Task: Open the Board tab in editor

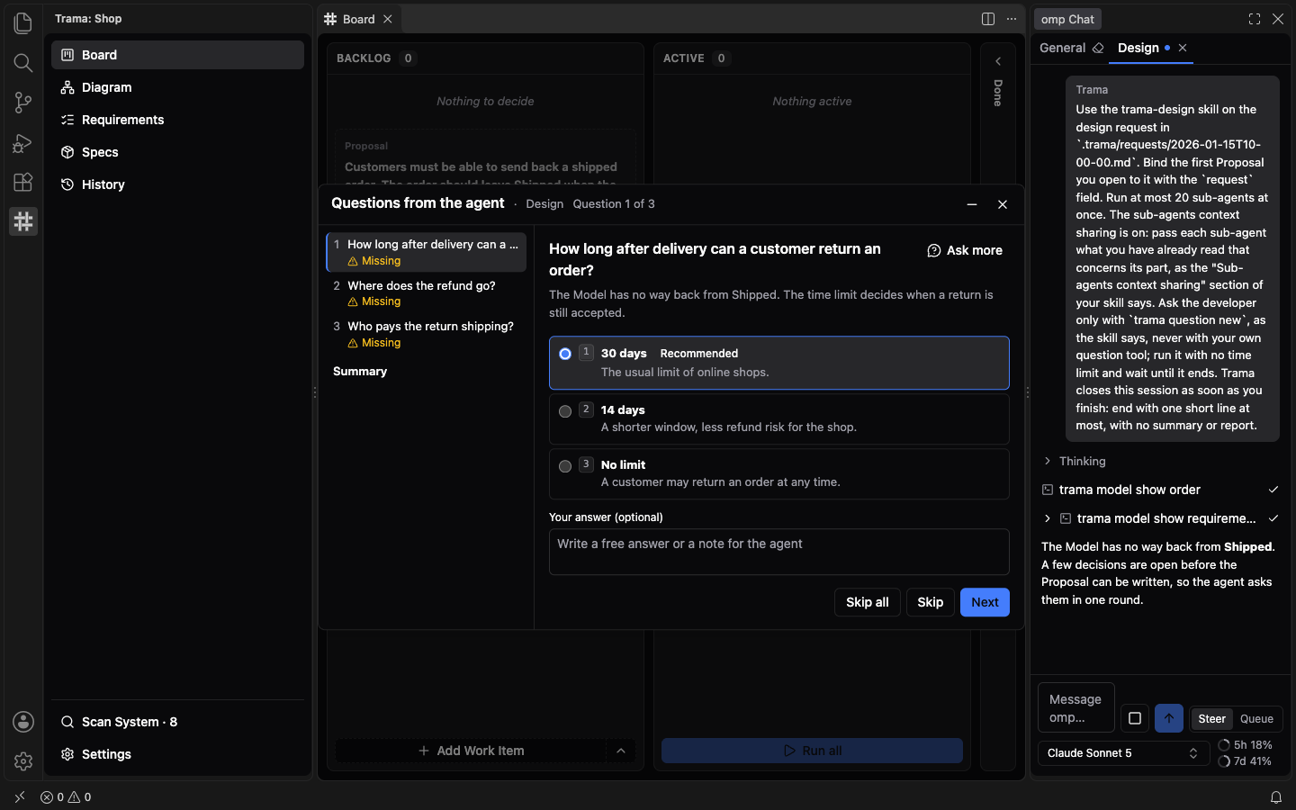Action: [359, 19]
